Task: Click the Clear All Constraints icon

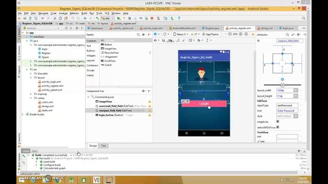Action: (x=178, y=40)
